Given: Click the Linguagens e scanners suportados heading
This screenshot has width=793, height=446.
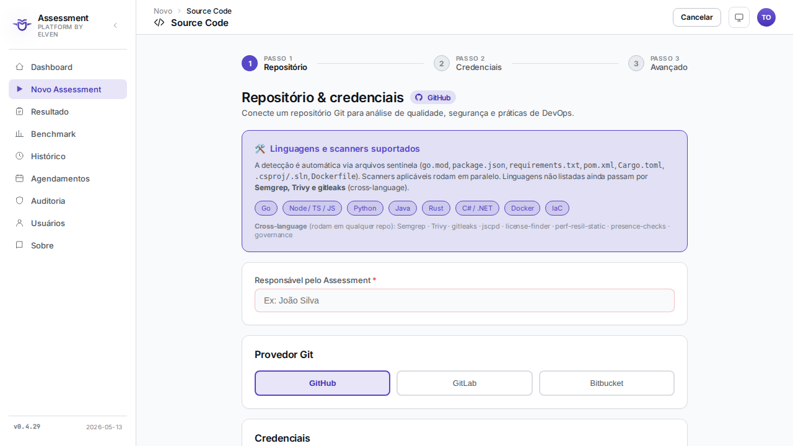Looking at the screenshot, I should [x=345, y=149].
